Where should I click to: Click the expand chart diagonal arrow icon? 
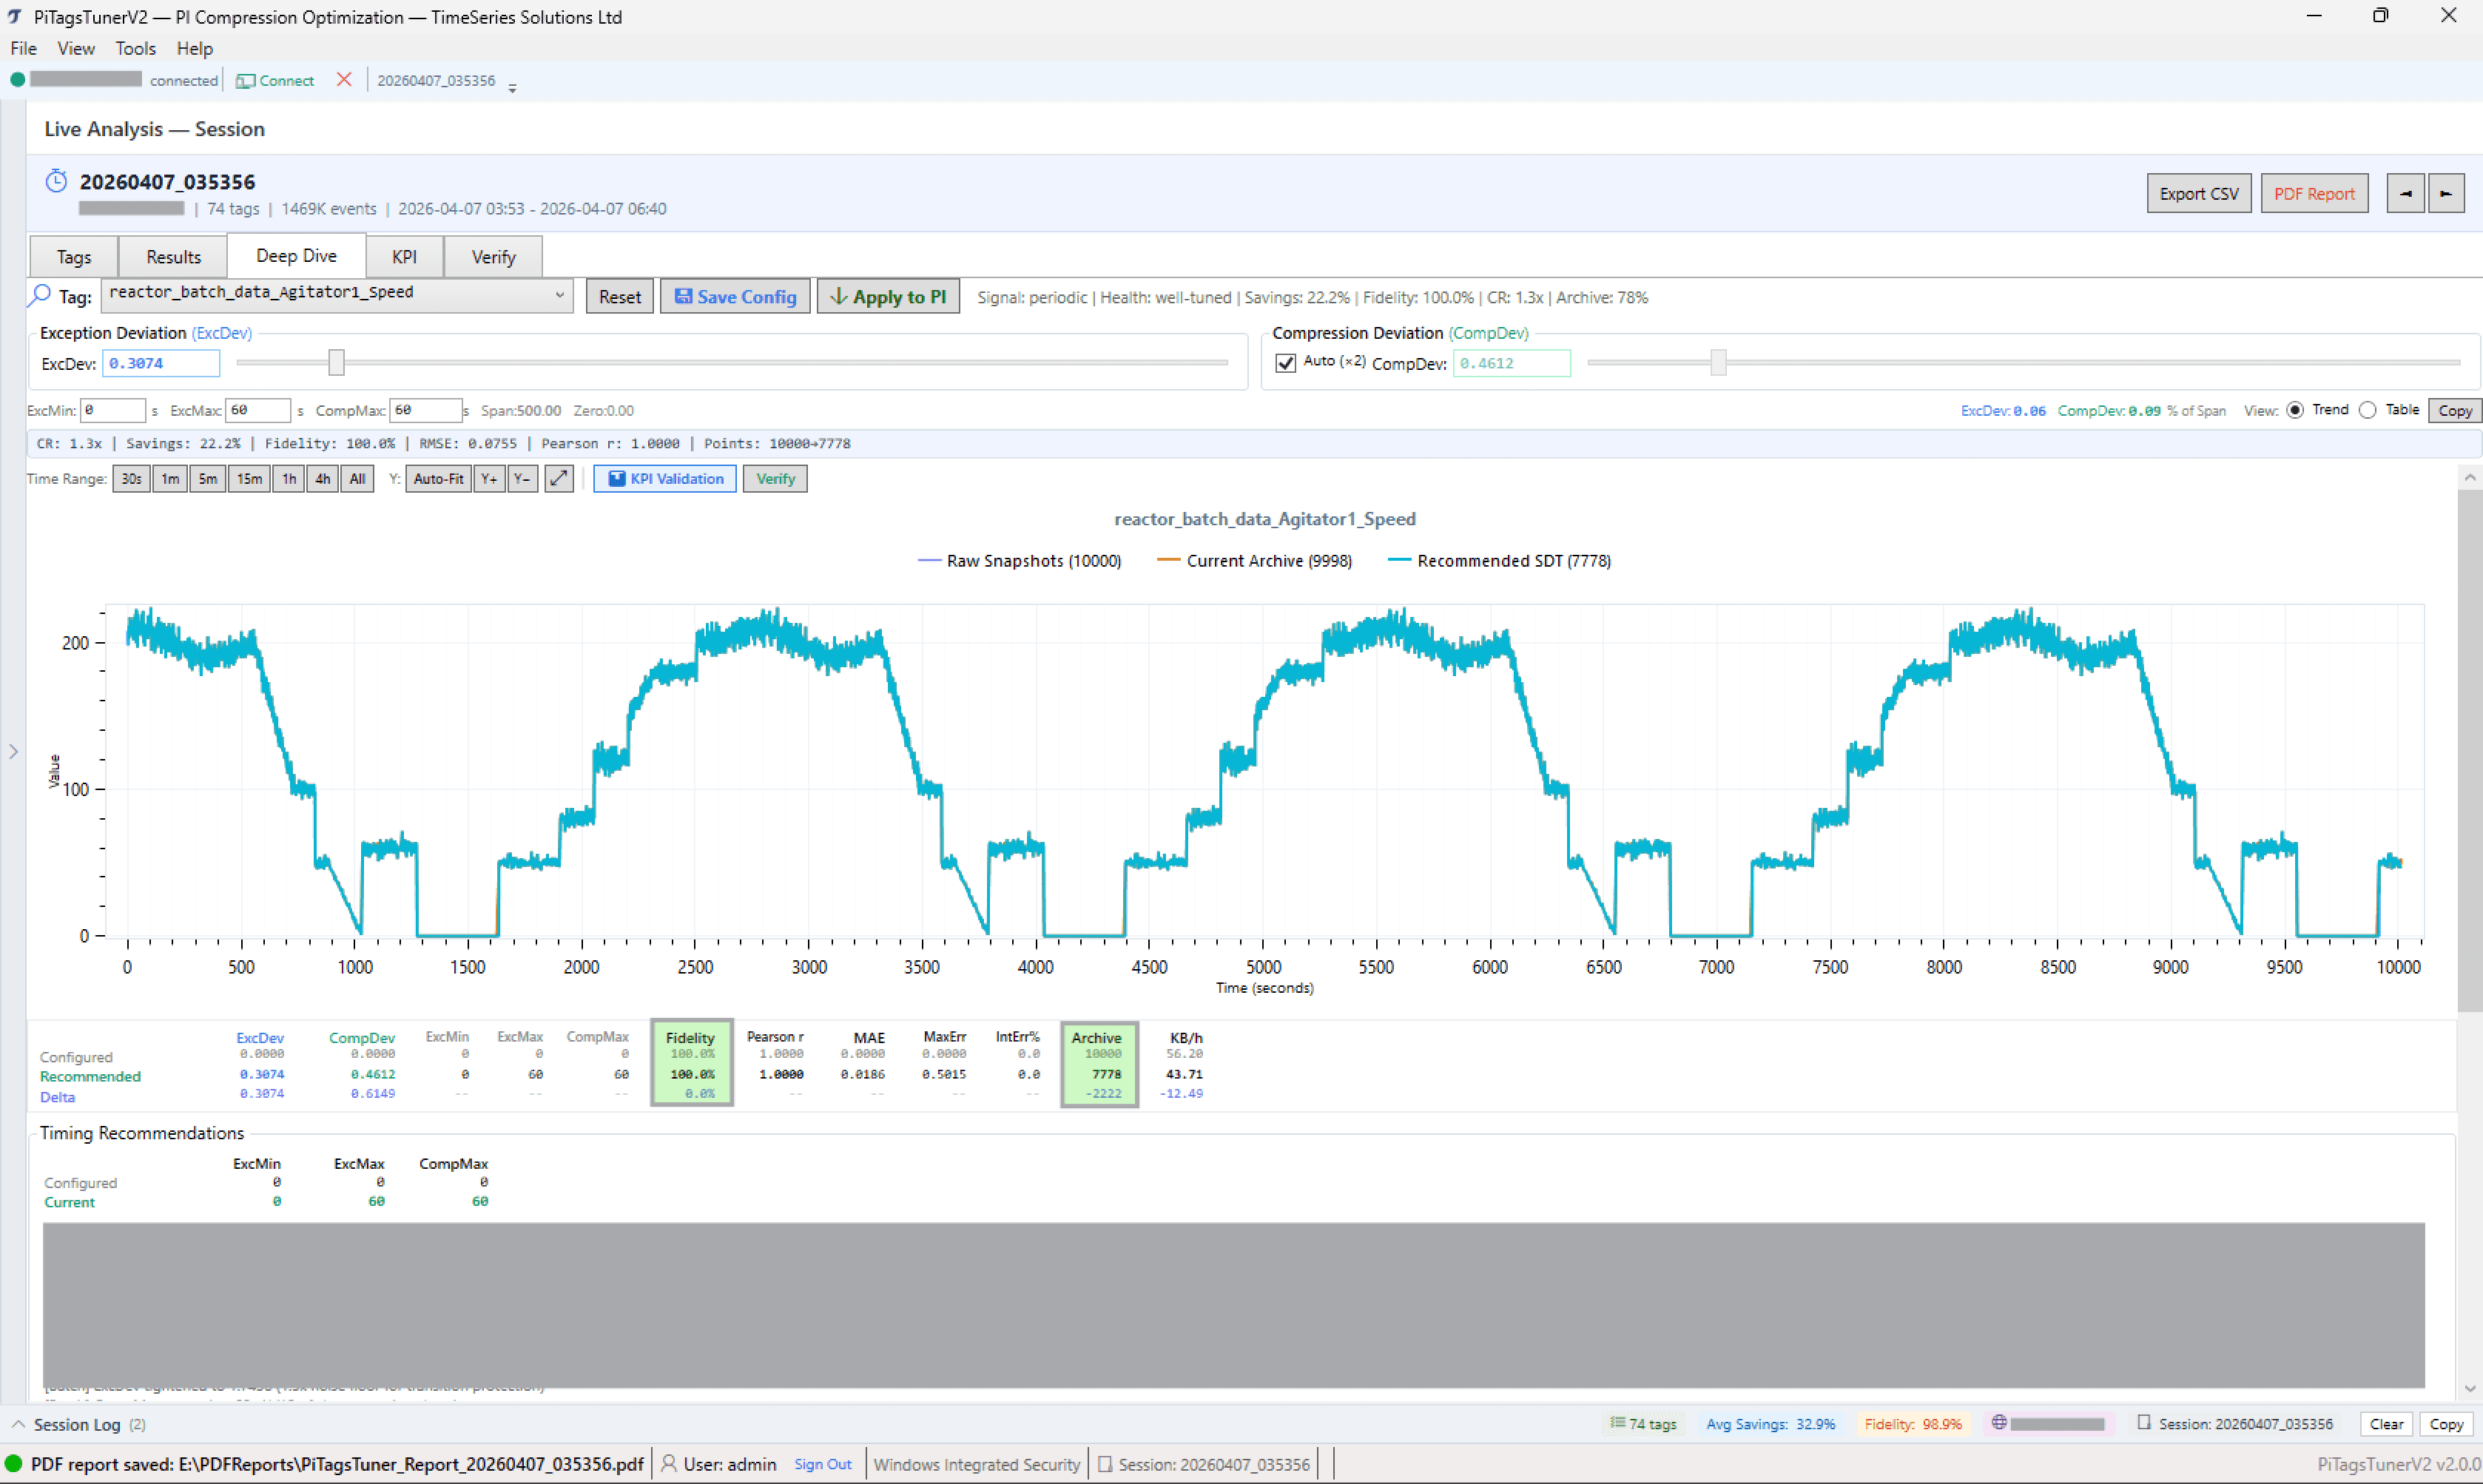[559, 479]
